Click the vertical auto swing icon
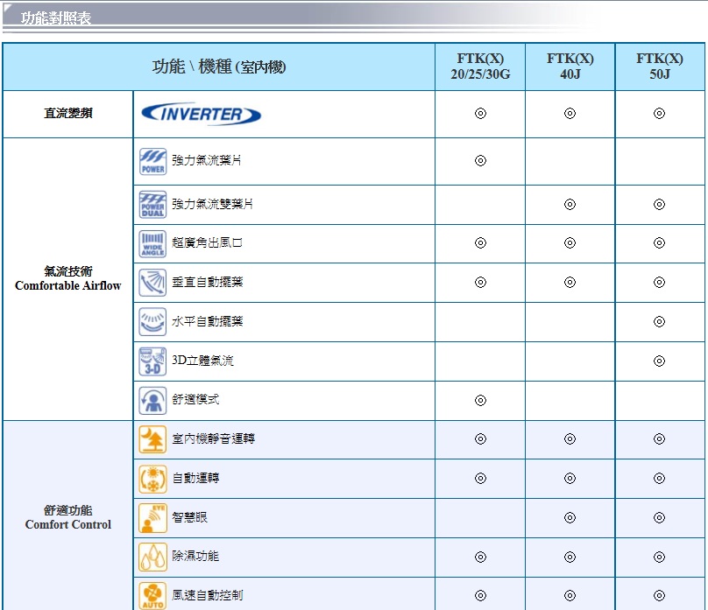 [x=152, y=283]
